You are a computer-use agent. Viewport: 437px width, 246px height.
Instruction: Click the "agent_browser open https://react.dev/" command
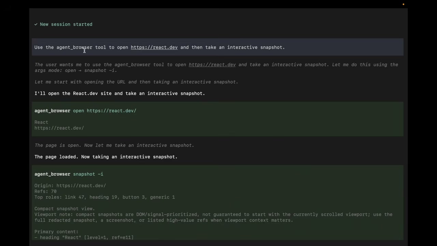pyautogui.click(x=85, y=111)
